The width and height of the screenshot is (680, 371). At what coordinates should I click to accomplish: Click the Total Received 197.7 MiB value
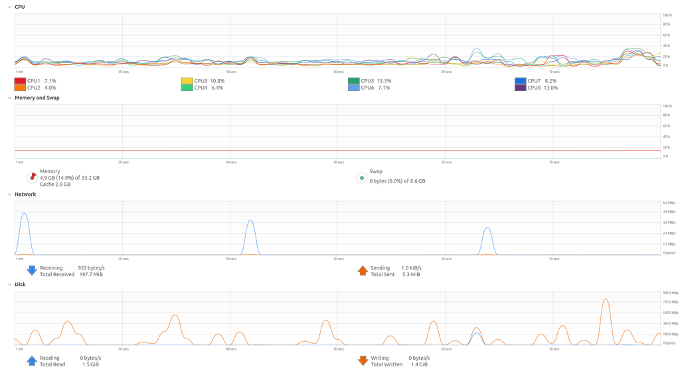[91, 274]
